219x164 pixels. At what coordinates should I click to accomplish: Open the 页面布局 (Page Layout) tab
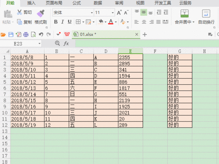[x=54, y=3]
